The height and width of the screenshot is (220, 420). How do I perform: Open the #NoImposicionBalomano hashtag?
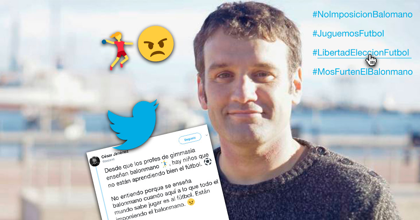362,15
